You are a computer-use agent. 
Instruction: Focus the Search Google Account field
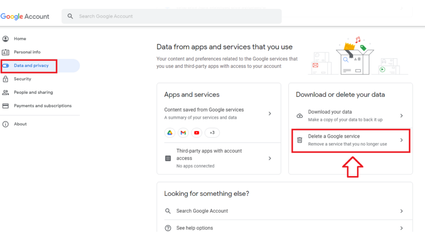coord(171,16)
